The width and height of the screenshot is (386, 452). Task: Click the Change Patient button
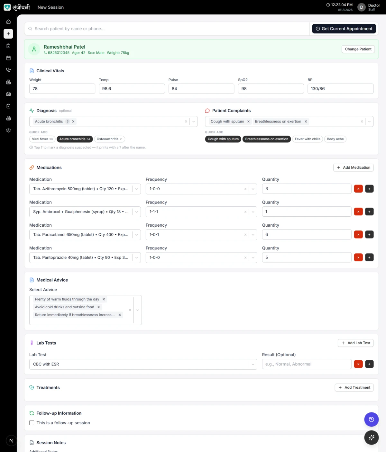click(358, 49)
